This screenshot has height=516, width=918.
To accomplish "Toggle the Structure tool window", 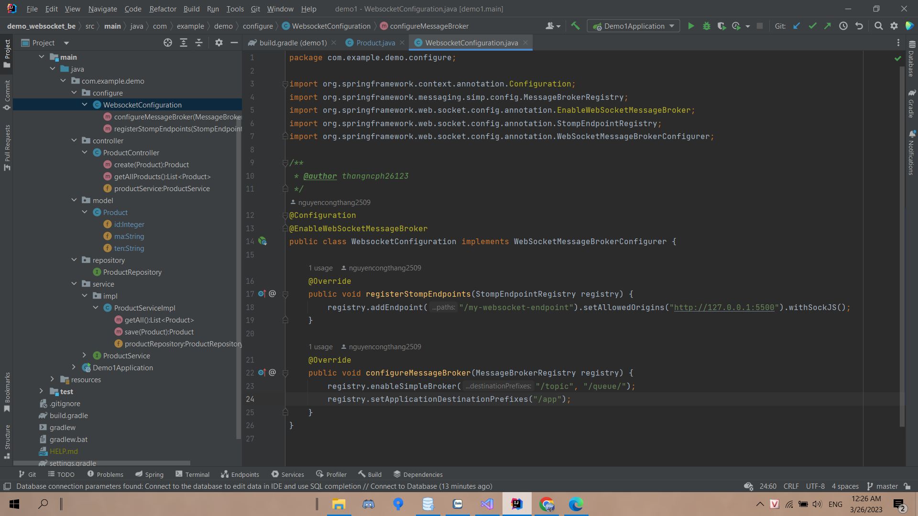I will tap(7, 442).
